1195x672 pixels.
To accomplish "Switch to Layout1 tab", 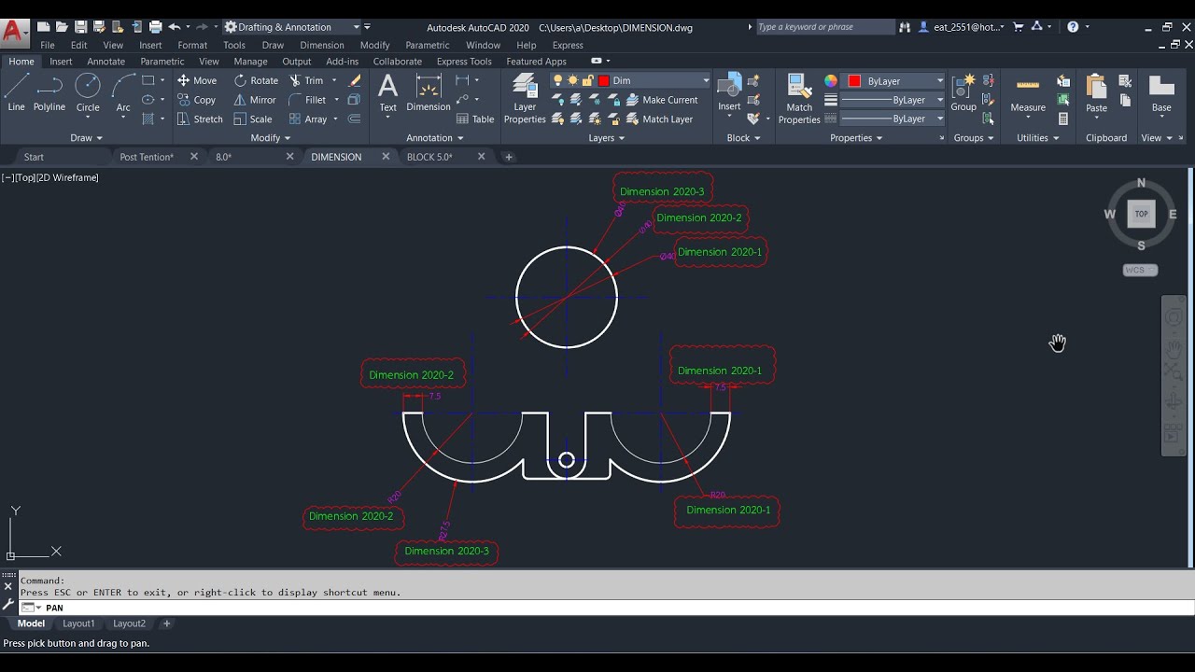I will [x=78, y=623].
